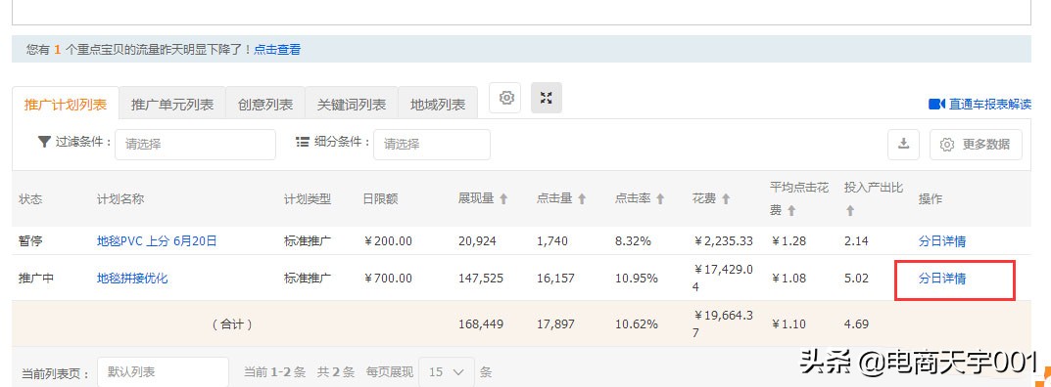
Task: Click the 2.14 ROI value
Action: click(857, 241)
